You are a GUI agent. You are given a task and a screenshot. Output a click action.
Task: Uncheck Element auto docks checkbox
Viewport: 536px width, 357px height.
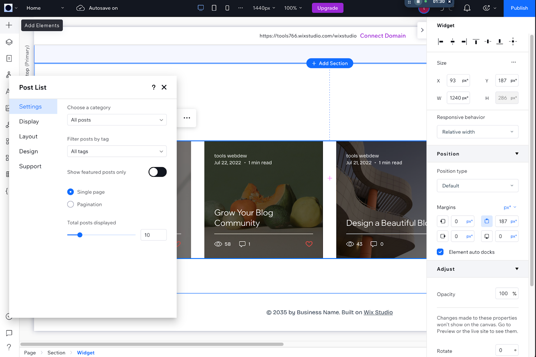click(x=440, y=252)
